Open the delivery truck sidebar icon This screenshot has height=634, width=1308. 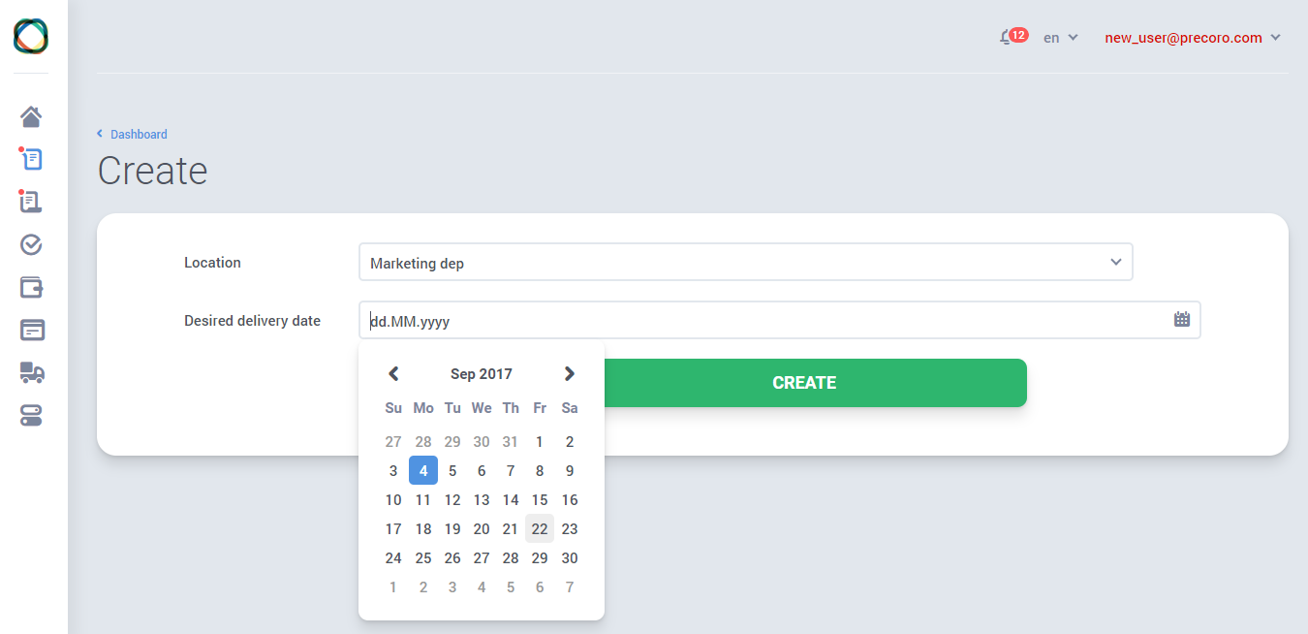point(31,372)
